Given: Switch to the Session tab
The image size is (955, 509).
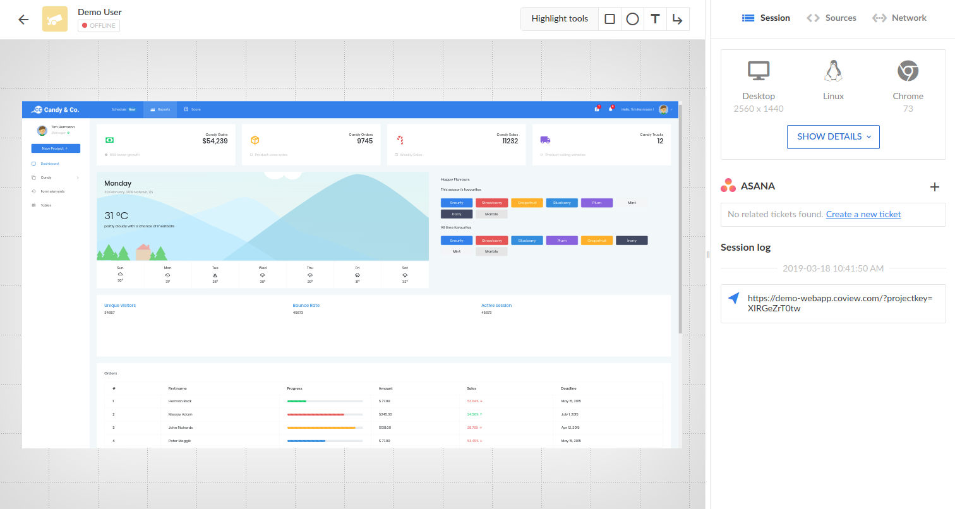Looking at the screenshot, I should coord(766,18).
